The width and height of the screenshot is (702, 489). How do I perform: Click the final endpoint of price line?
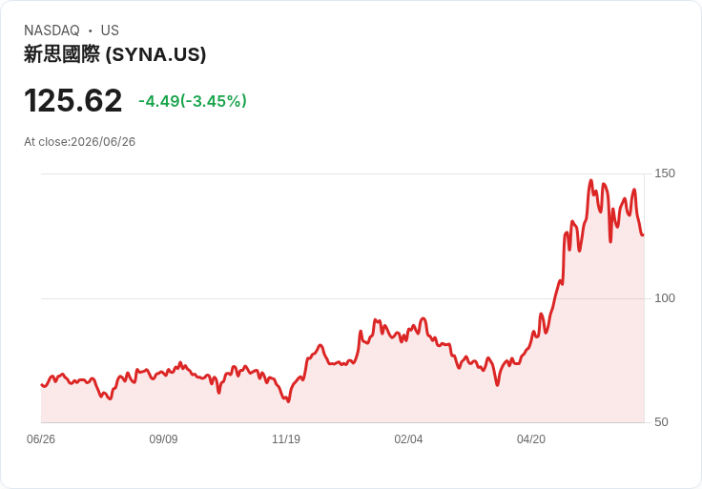point(643,234)
